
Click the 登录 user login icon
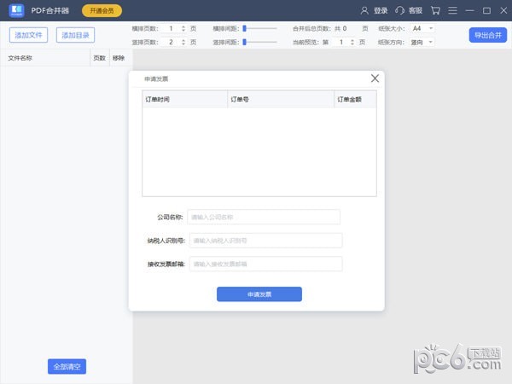pyautogui.click(x=364, y=11)
